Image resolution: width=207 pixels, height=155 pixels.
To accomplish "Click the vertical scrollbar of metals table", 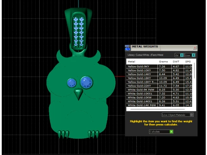I will [194, 71].
